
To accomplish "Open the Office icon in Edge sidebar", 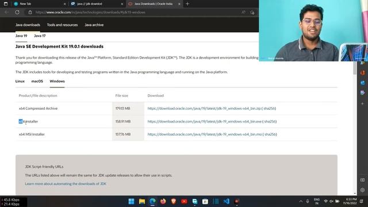I will [x=363, y=73].
